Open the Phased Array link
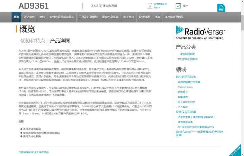 [185, 87]
